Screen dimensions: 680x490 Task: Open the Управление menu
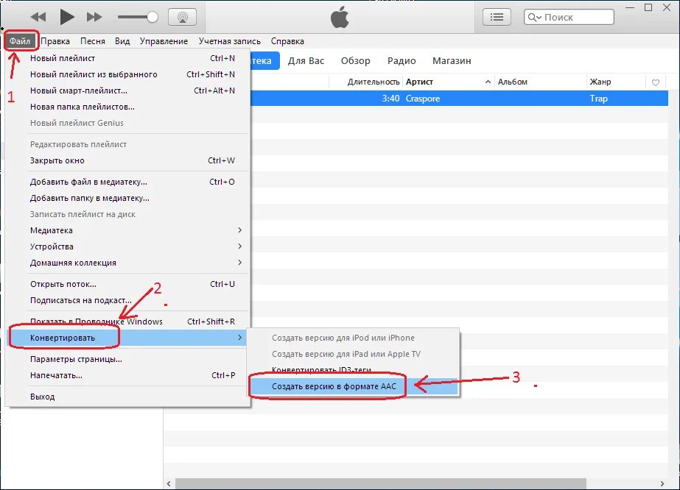click(164, 41)
